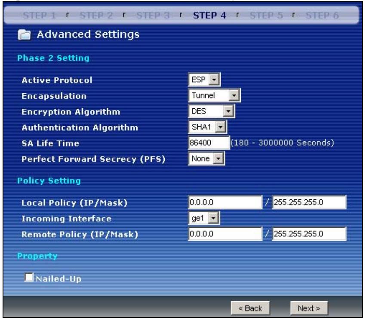
Task: Click the Encryption Algorithm label
Action: [71, 112]
